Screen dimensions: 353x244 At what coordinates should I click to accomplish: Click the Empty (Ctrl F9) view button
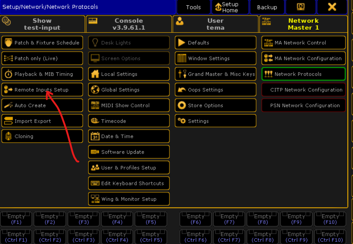pos(296,237)
